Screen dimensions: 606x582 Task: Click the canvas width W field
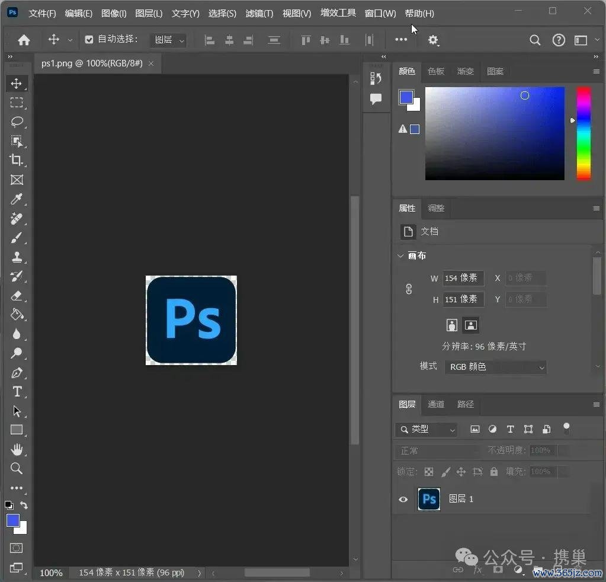click(x=463, y=278)
